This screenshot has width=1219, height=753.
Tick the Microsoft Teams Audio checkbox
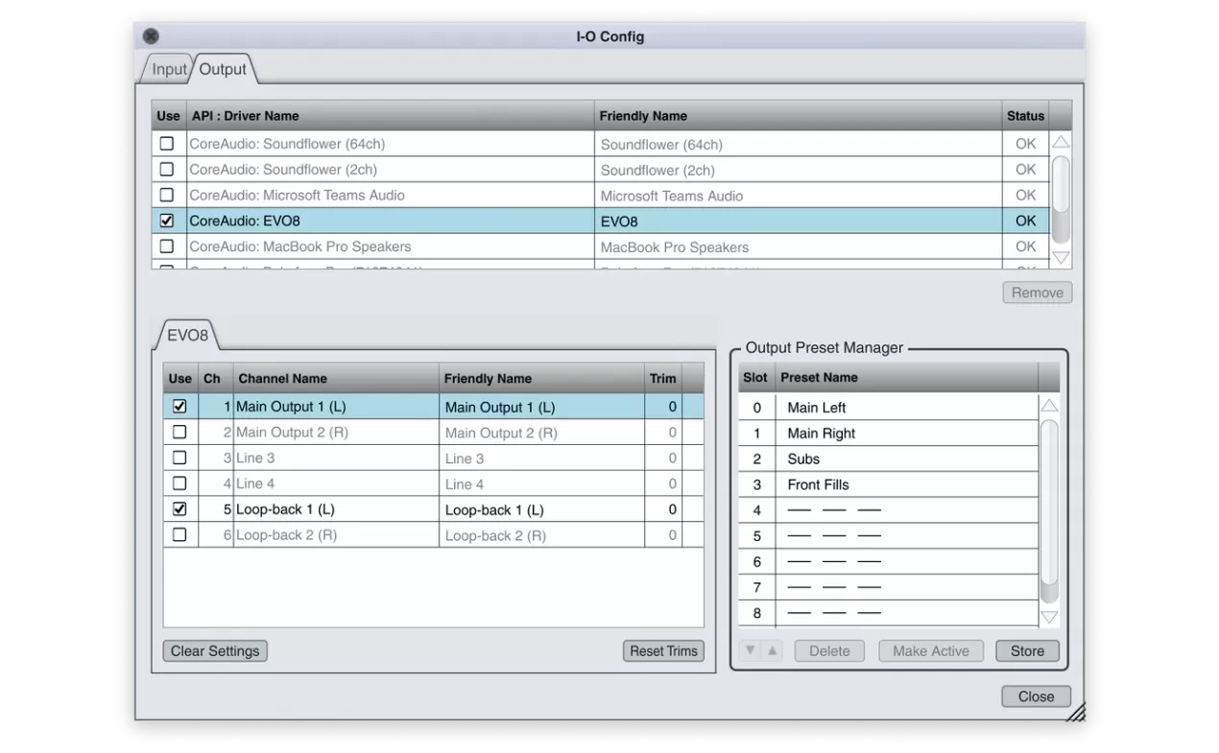point(167,195)
